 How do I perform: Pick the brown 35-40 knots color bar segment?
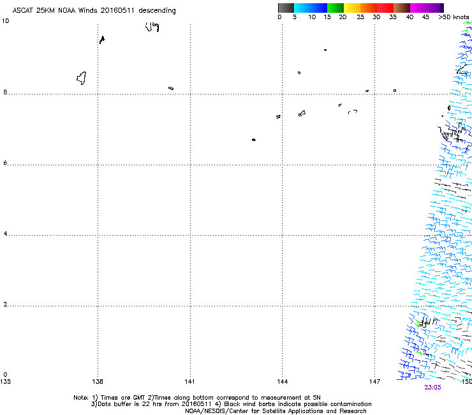coord(402,8)
